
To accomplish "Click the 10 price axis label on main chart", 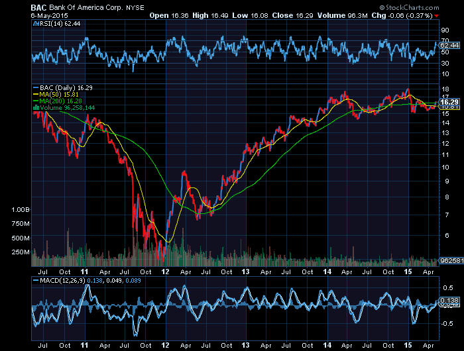I will coord(445,168).
